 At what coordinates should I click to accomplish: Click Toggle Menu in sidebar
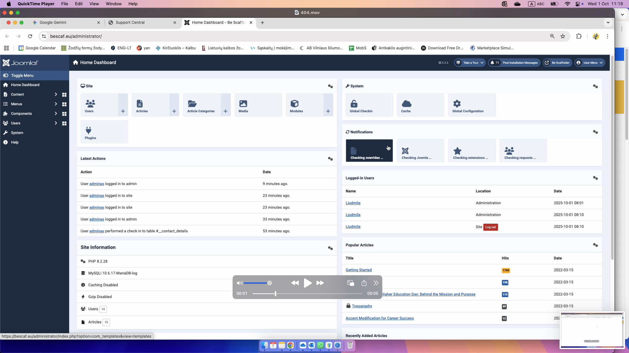(22, 76)
